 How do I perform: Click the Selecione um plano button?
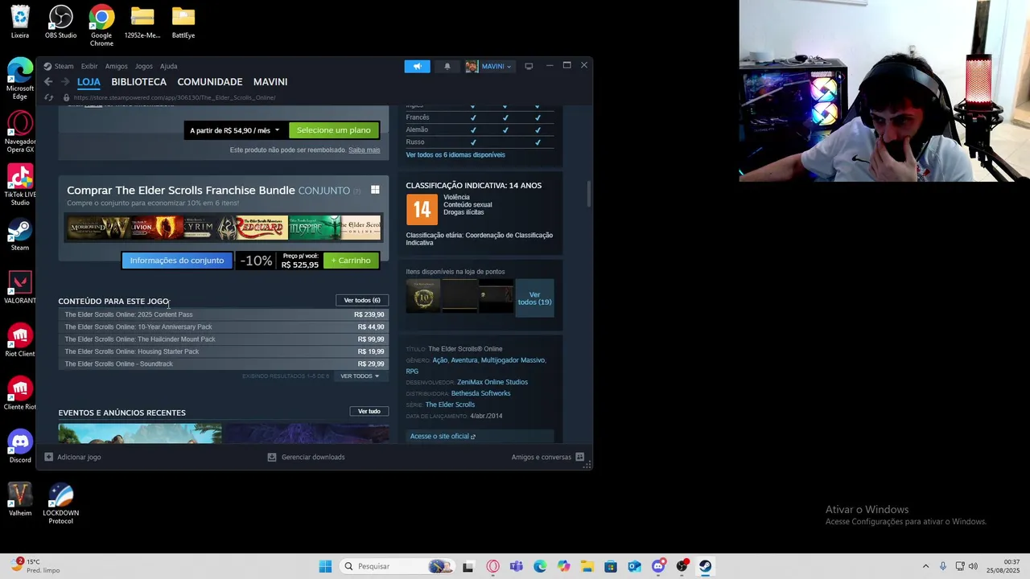click(x=333, y=130)
